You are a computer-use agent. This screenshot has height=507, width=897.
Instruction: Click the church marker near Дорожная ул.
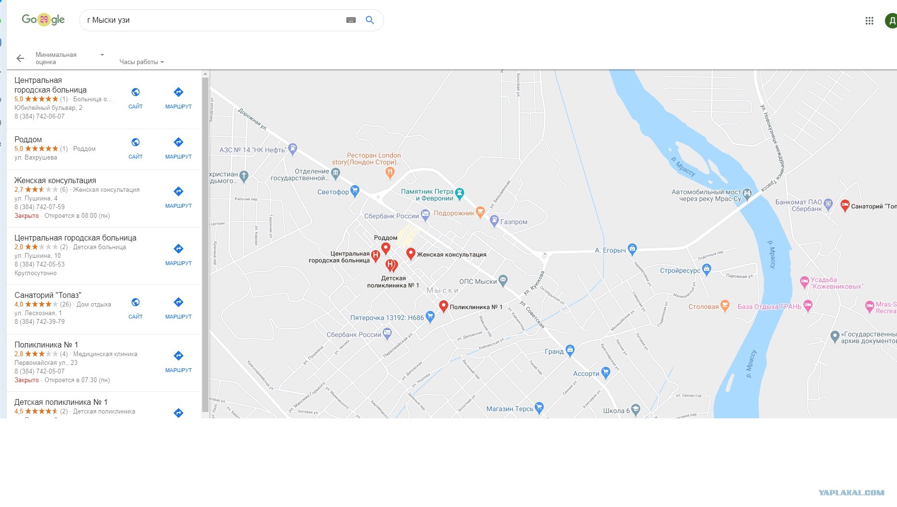[x=244, y=176]
